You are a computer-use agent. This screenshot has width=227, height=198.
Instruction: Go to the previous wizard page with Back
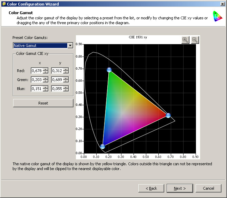point(151,188)
